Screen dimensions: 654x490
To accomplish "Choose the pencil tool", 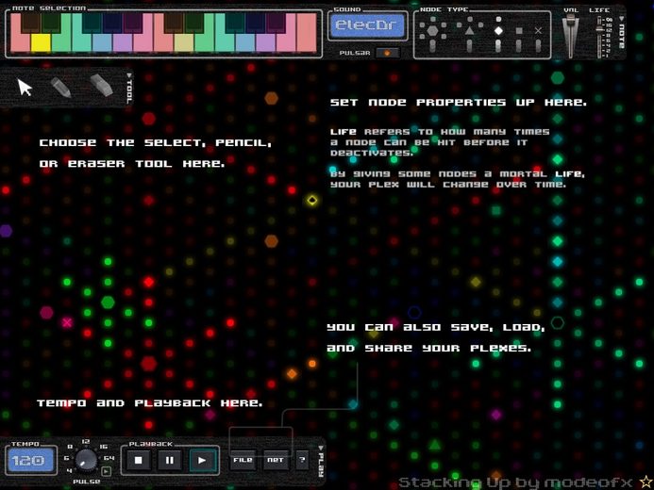I will tap(61, 88).
